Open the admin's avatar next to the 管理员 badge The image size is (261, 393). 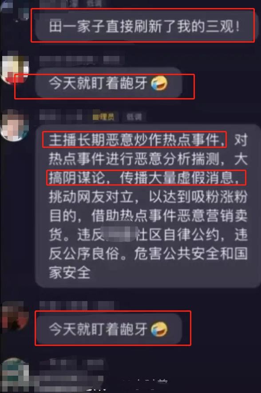[15, 125]
